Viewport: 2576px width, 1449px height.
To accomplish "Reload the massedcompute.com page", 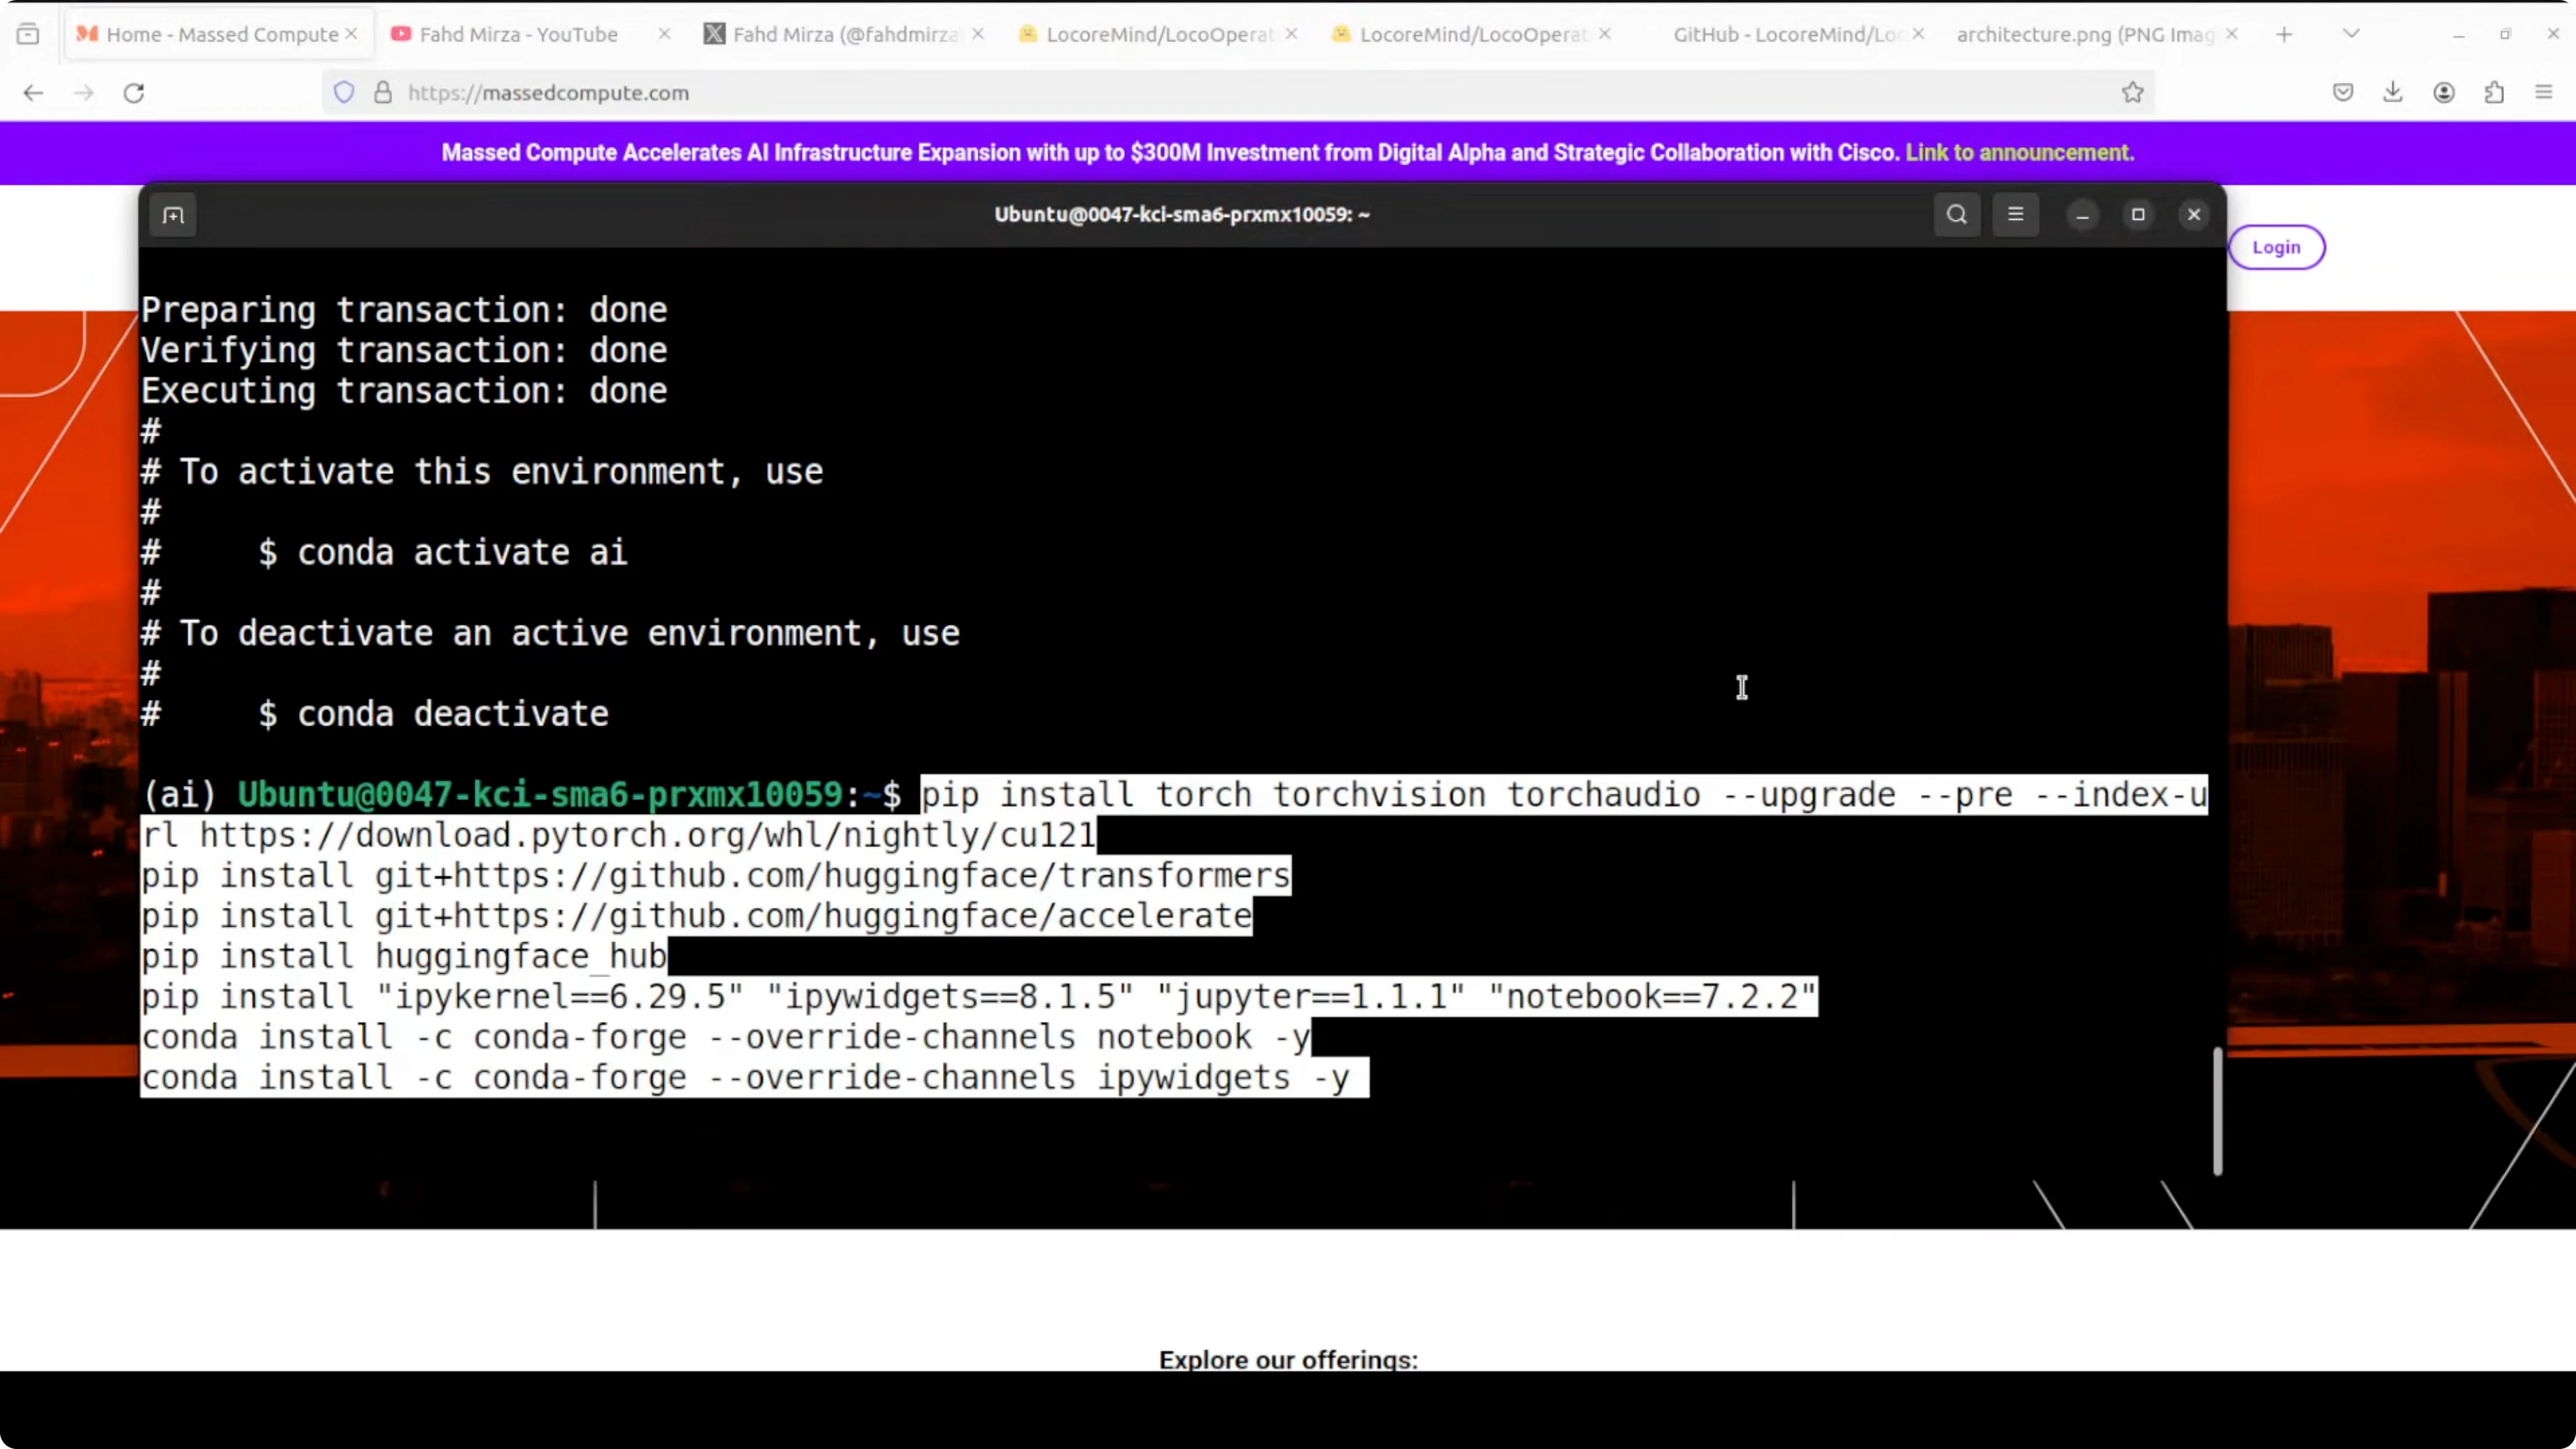I will [x=134, y=92].
